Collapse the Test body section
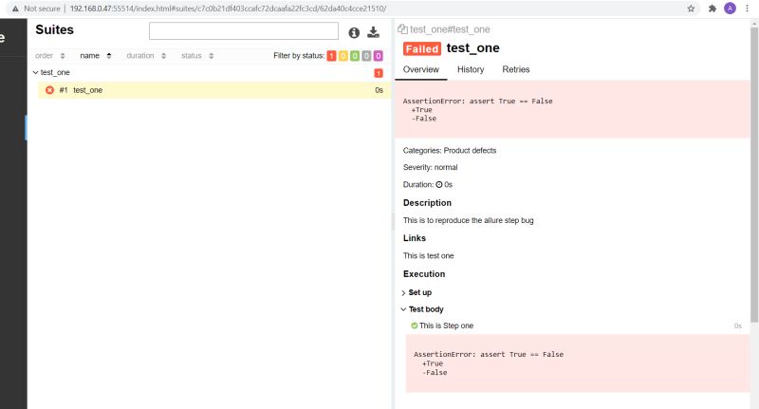 [422, 309]
